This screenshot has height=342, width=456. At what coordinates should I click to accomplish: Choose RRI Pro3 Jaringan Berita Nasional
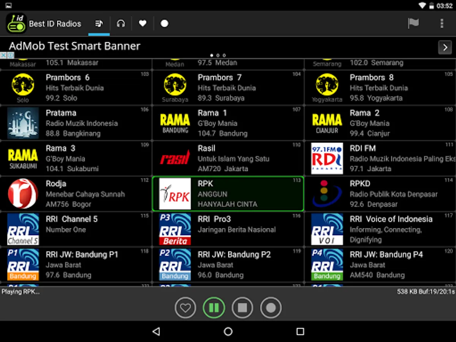228,229
